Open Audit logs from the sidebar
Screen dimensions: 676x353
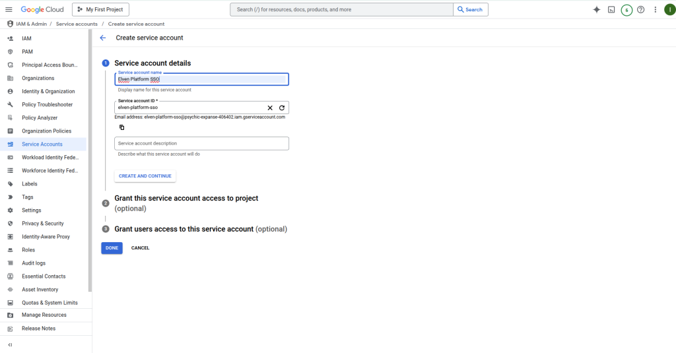pos(34,263)
